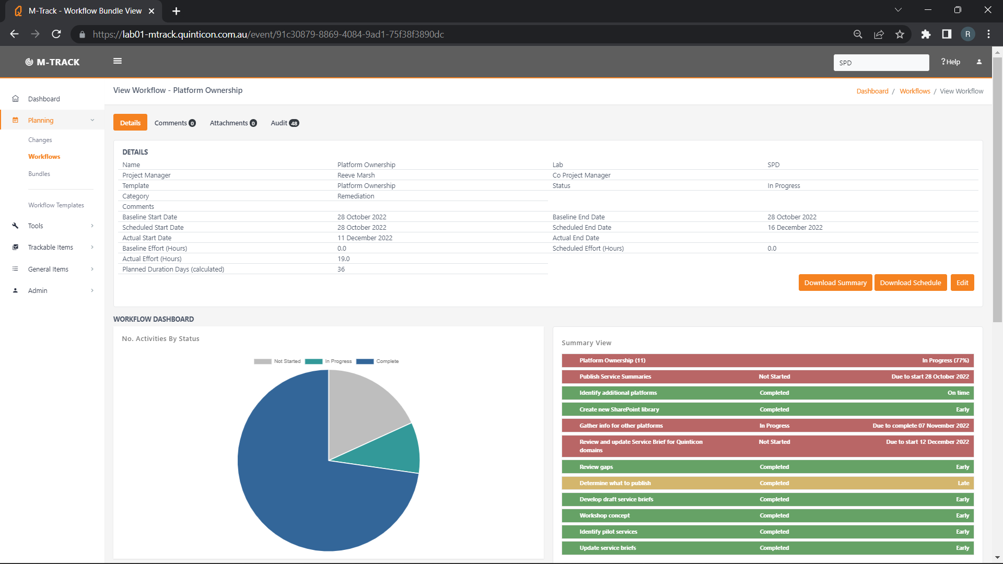Open the Comments tab

174,123
